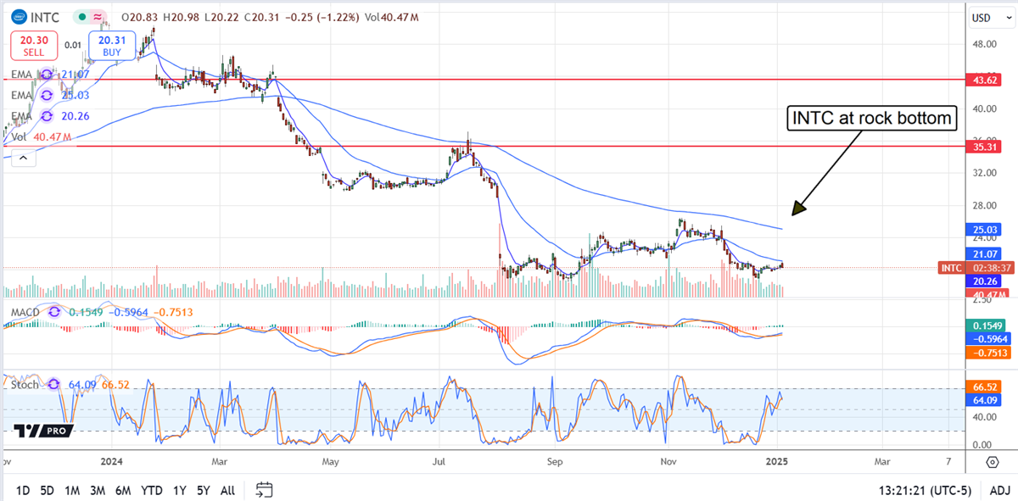Viewport: 1018px width, 501px height.
Task: Toggle ADJ adjusted data mode
Action: pos(998,490)
